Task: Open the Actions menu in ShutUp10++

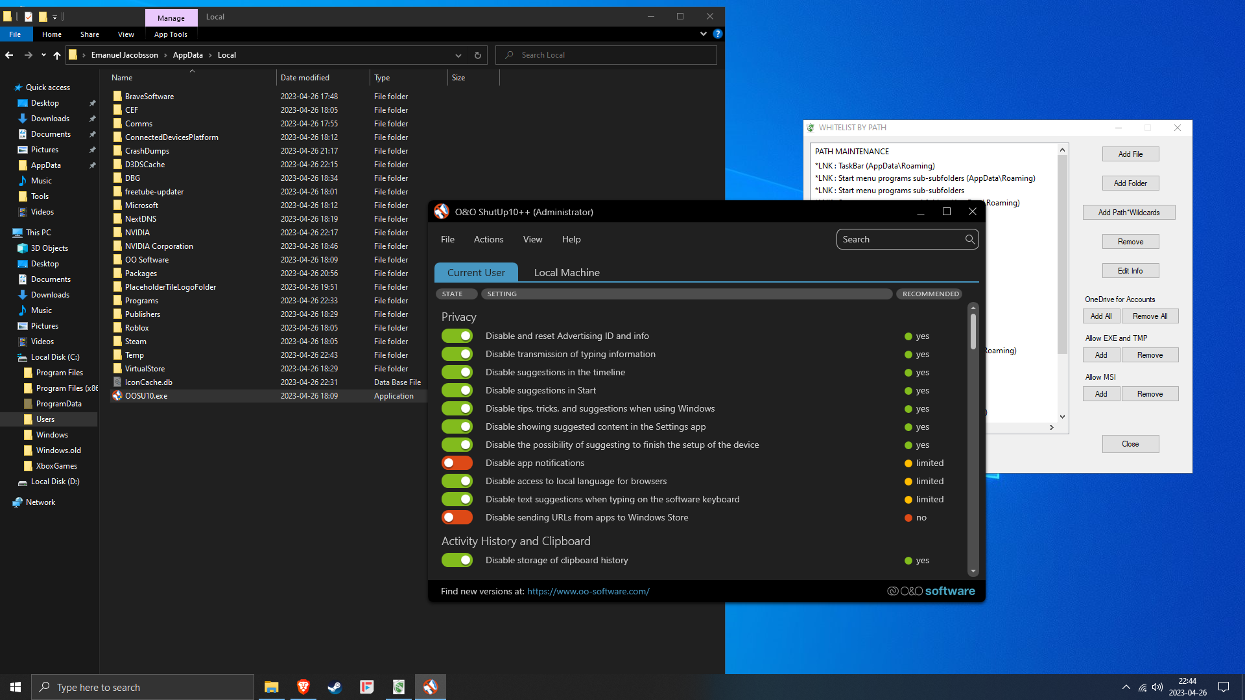Action: (488, 239)
